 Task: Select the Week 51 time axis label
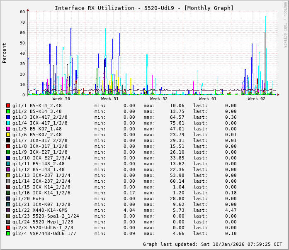pos(110,99)
